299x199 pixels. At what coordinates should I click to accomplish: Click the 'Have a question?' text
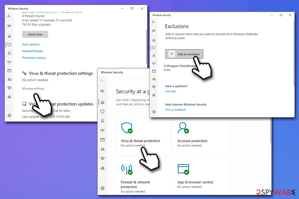[176, 86]
